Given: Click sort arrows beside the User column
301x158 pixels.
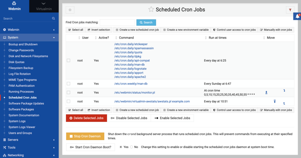Looking at the screenshot, I should (x=79, y=38).
